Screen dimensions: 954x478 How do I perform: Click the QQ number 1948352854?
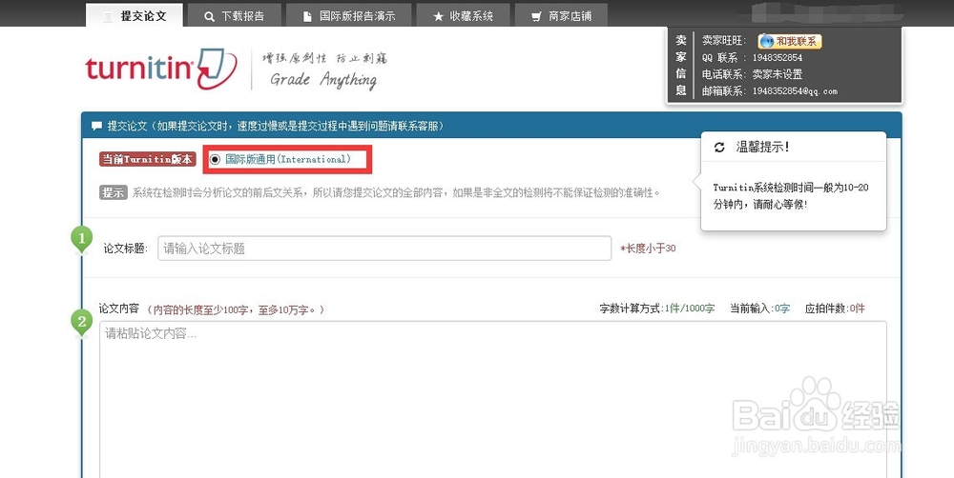point(777,58)
